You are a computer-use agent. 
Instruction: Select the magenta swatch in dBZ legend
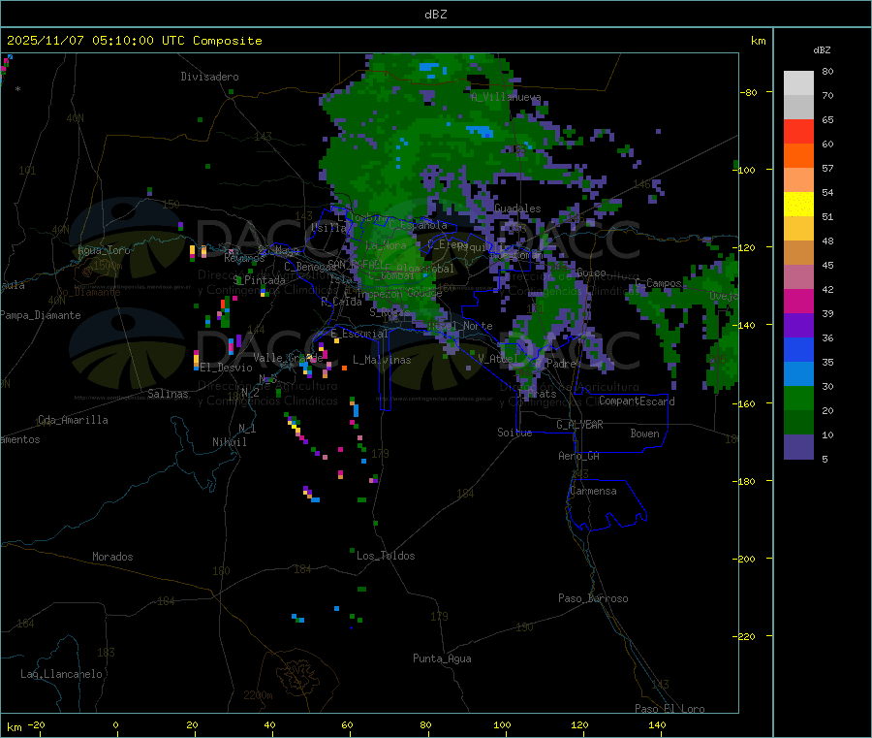(798, 301)
